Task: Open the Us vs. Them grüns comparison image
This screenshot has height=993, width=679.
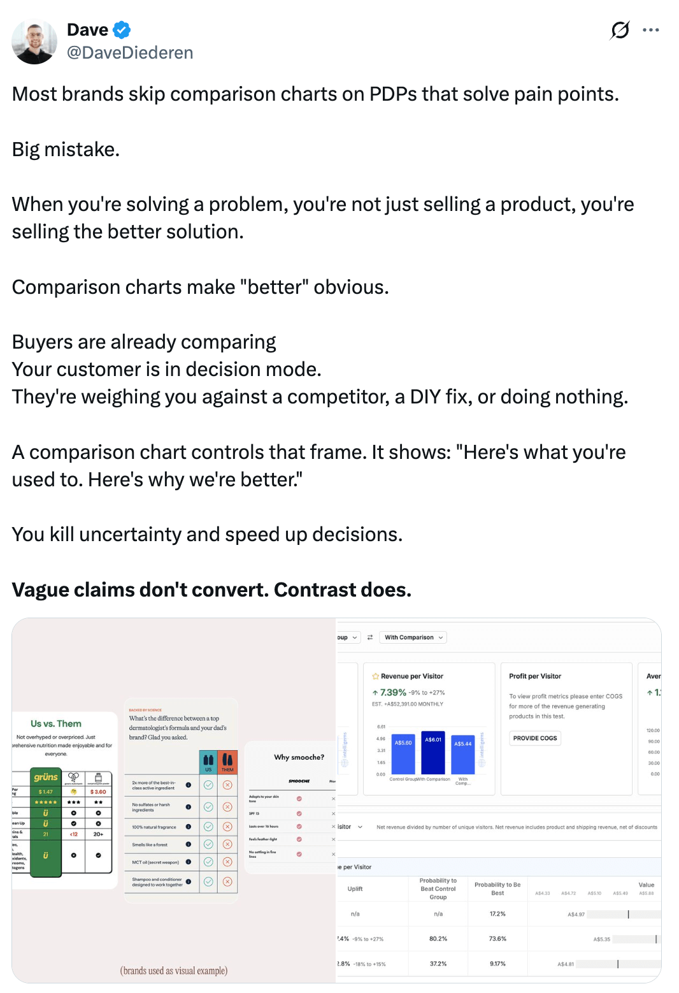Action: tap(65, 801)
